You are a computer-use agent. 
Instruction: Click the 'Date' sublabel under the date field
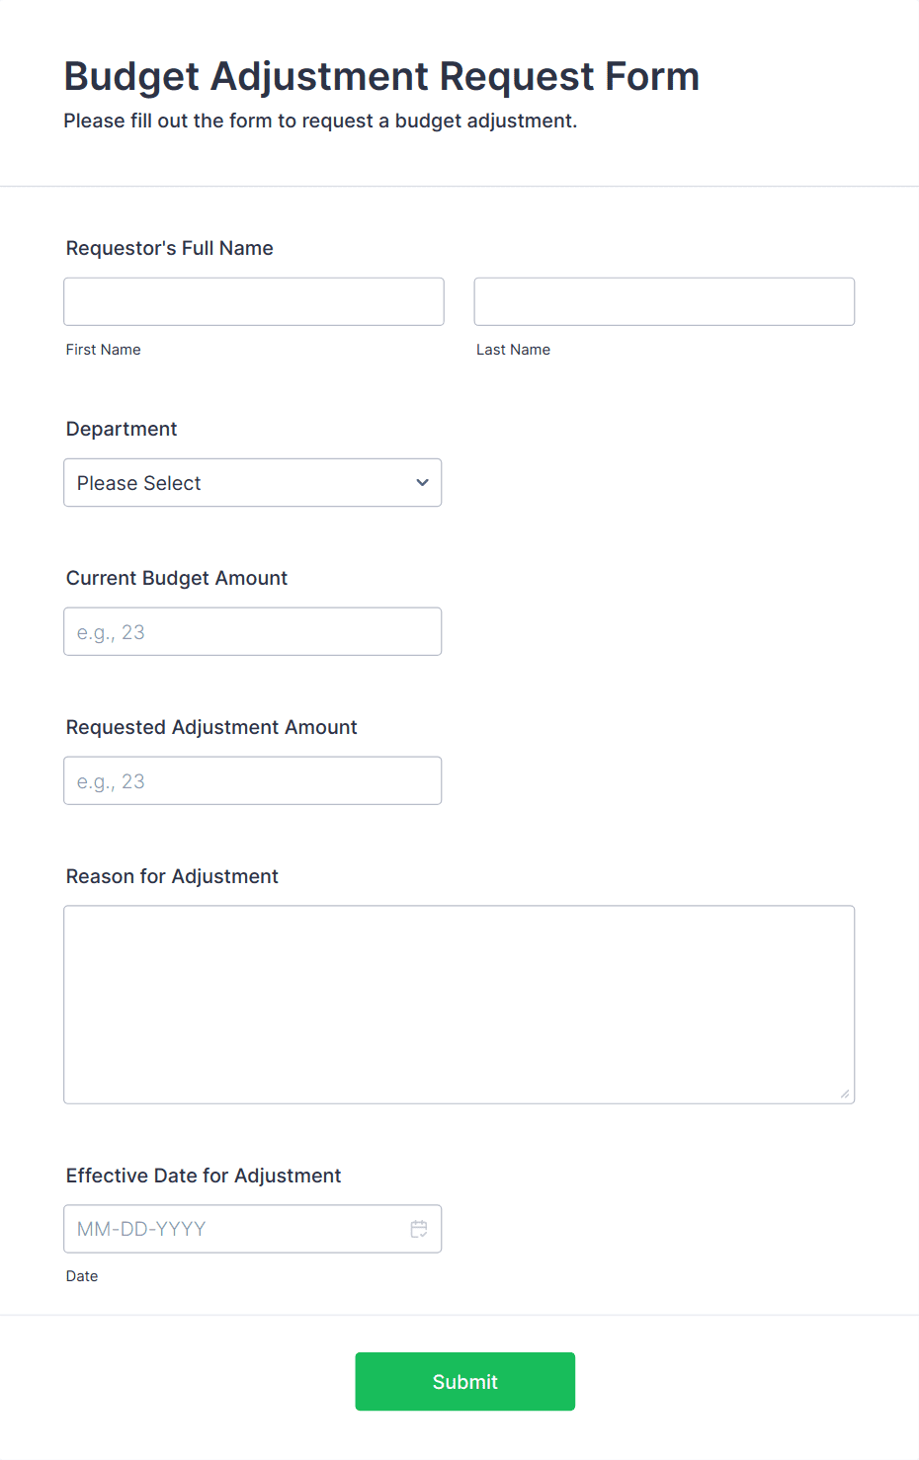[82, 1275]
